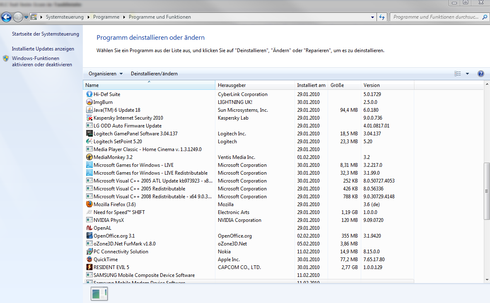Click the OpenOffice.org 3.1 icon
This screenshot has width=490, height=303.
tap(89, 236)
